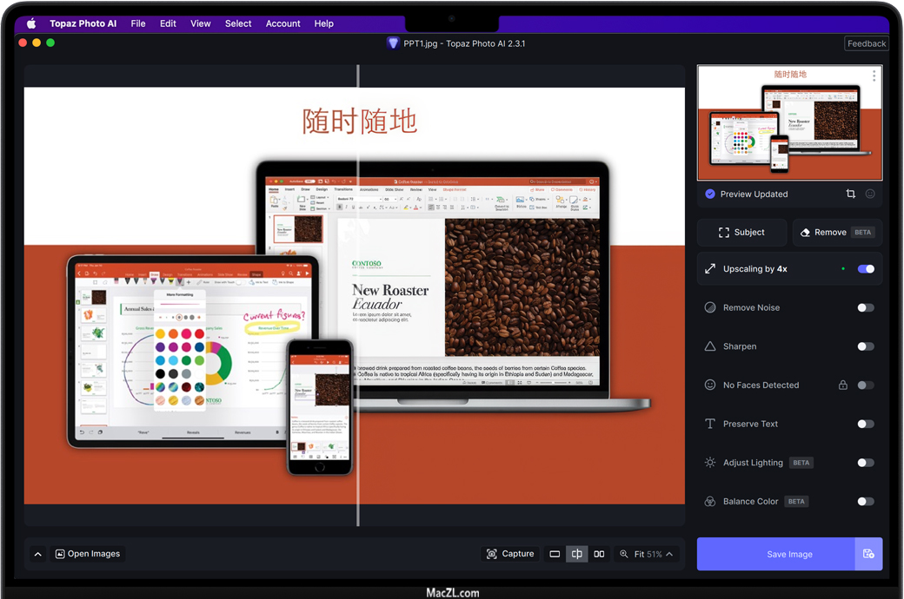
Task: Switch to split slider view icon
Action: pyautogui.click(x=576, y=554)
